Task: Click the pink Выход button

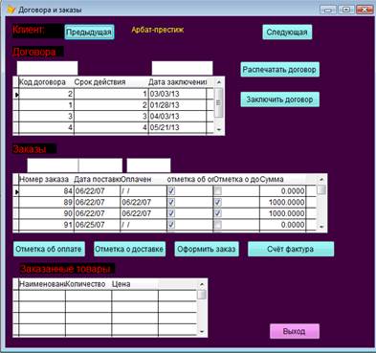Action: click(x=295, y=331)
